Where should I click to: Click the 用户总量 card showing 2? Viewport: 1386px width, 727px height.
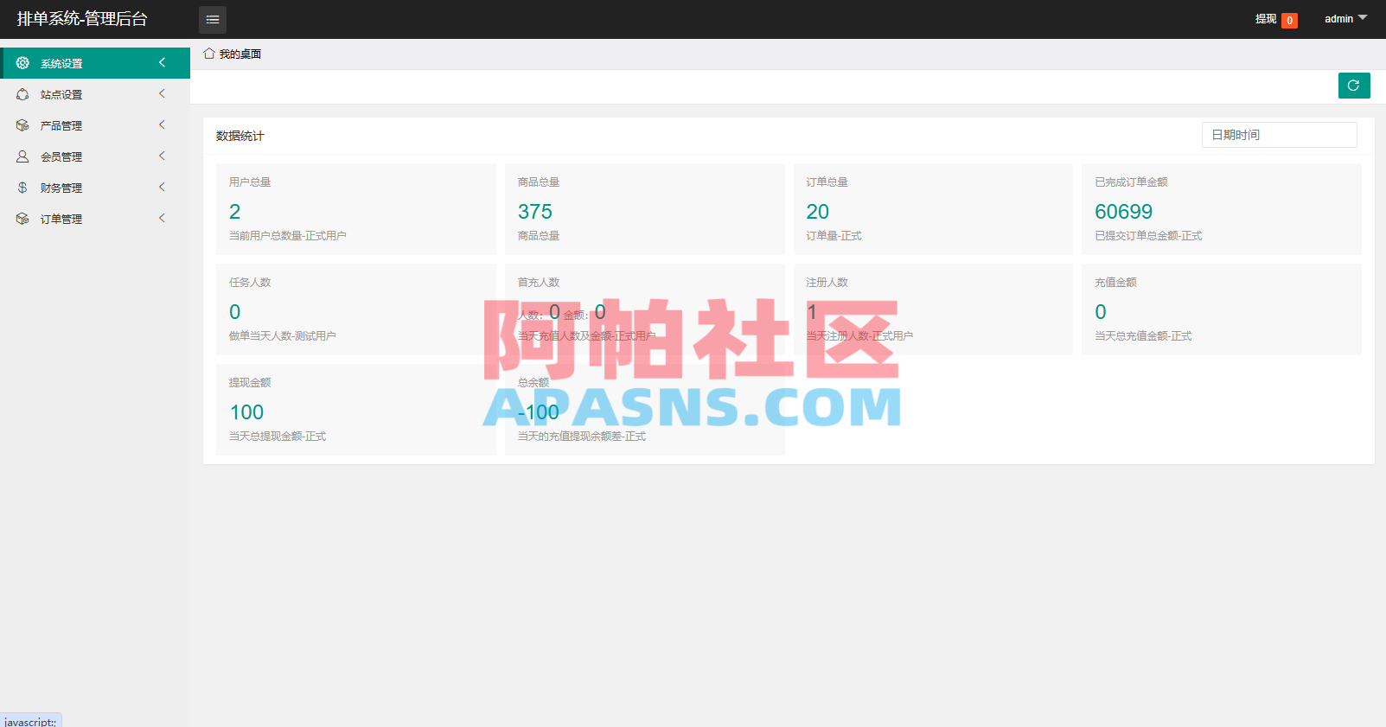356,208
